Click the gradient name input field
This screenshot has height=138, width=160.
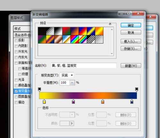84,65
